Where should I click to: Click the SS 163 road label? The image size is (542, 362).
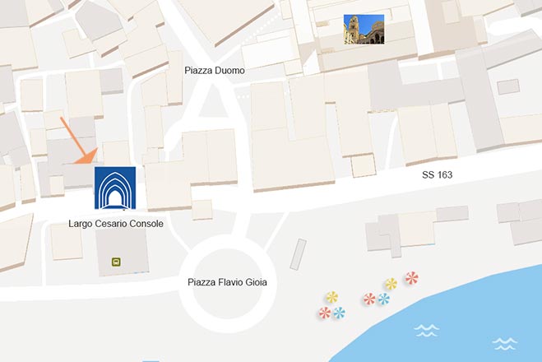pos(437,175)
